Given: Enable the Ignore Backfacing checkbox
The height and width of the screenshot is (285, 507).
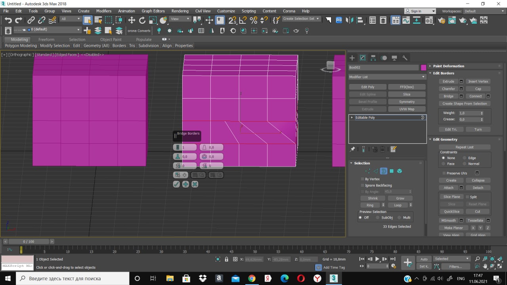Looking at the screenshot, I should 362,185.
